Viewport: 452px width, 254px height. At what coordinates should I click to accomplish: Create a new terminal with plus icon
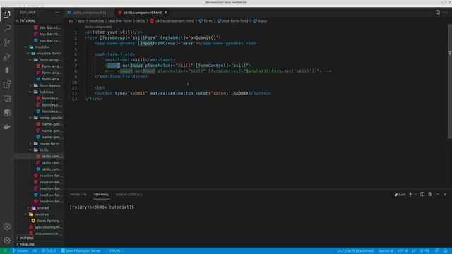pos(410,195)
